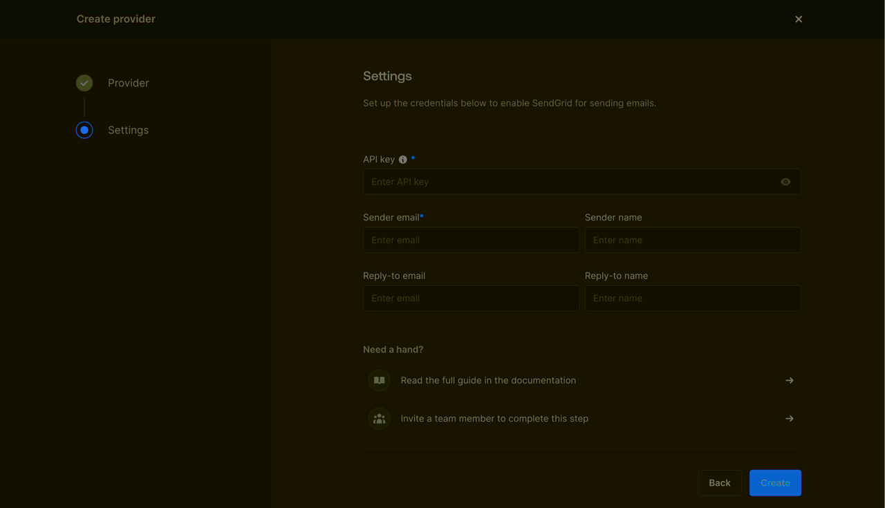This screenshot has height=508, width=885.
Task: Click the Sender name input field
Action: (693, 240)
